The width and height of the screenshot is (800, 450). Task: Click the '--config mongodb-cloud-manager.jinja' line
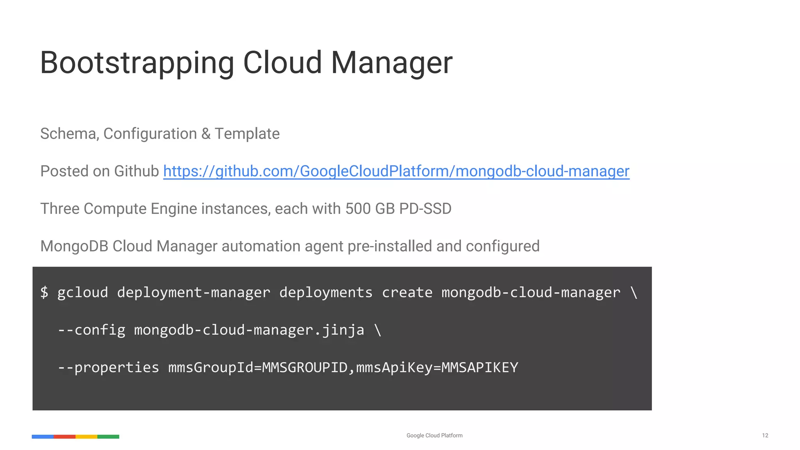click(x=220, y=330)
